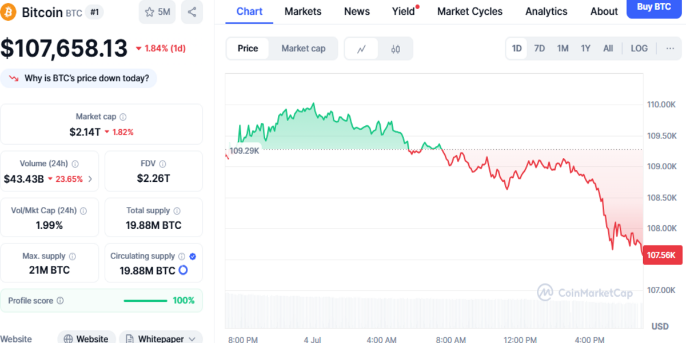Click Total supply info icon
Screen dimensions: 686x343
pyautogui.click(x=177, y=210)
